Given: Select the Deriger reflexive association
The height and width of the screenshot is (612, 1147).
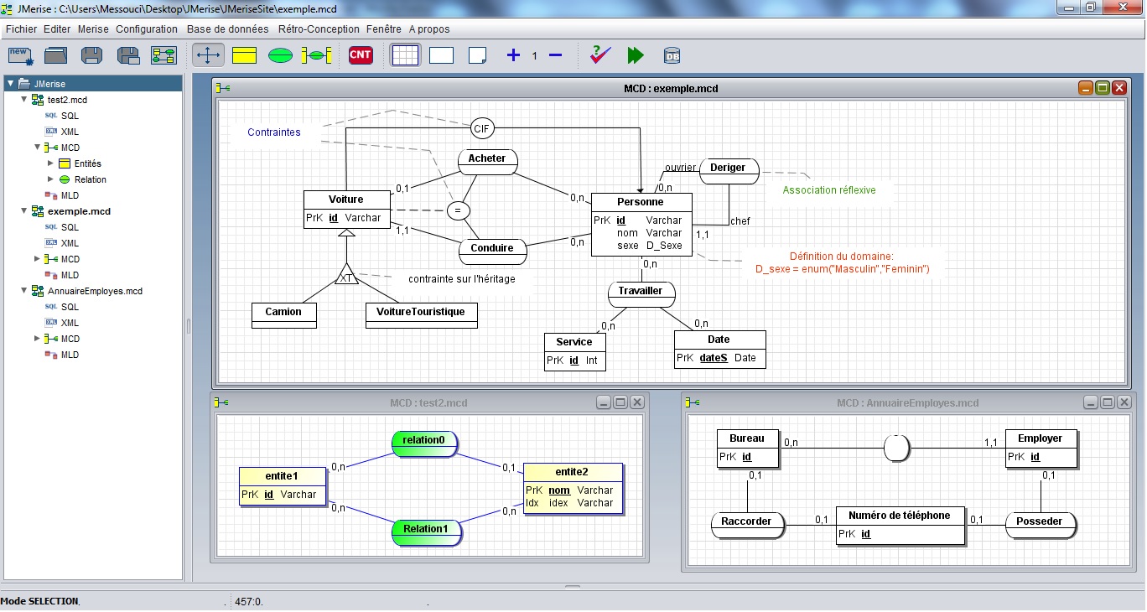Looking at the screenshot, I should pos(728,171).
